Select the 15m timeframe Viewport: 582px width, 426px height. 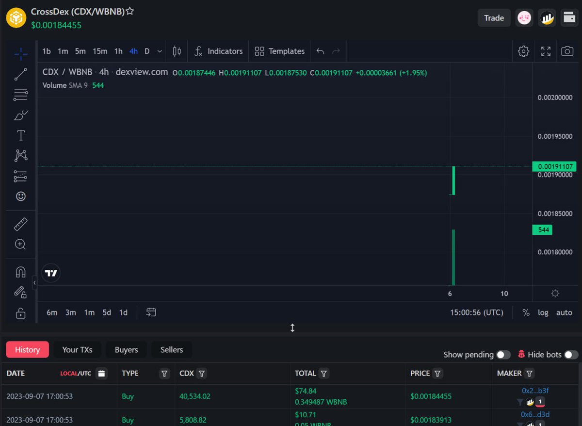point(100,51)
